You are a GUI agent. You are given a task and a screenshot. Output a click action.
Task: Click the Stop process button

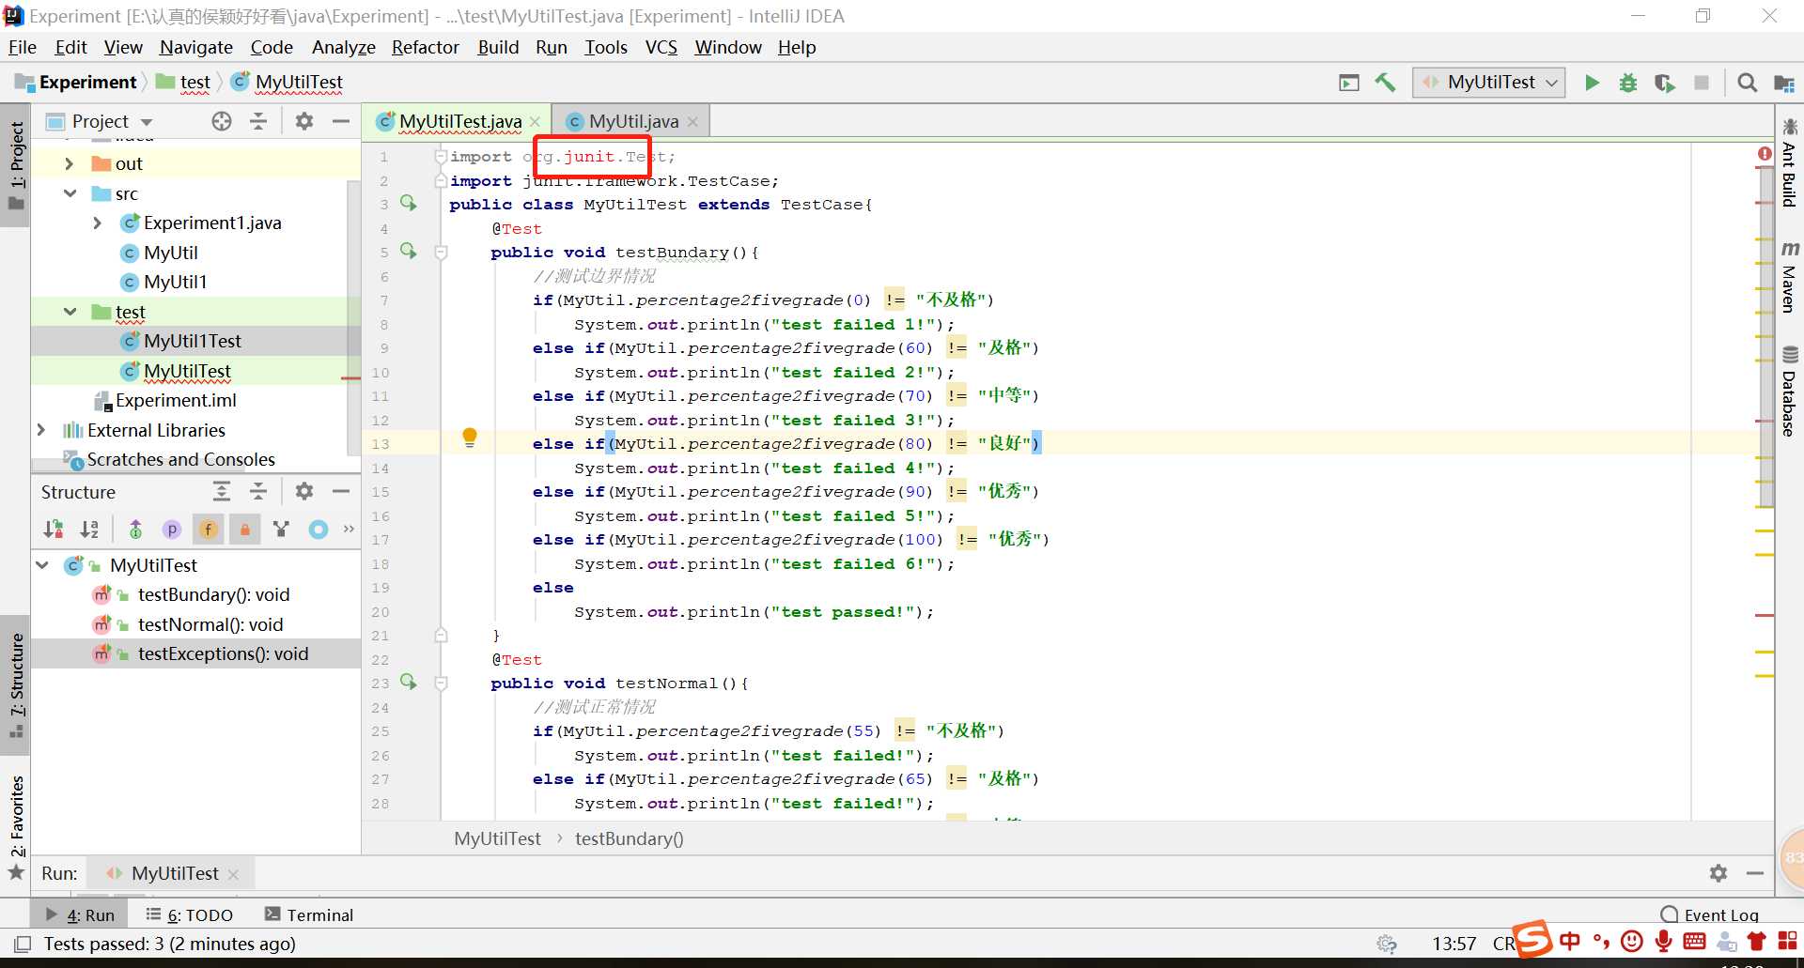click(x=1702, y=83)
